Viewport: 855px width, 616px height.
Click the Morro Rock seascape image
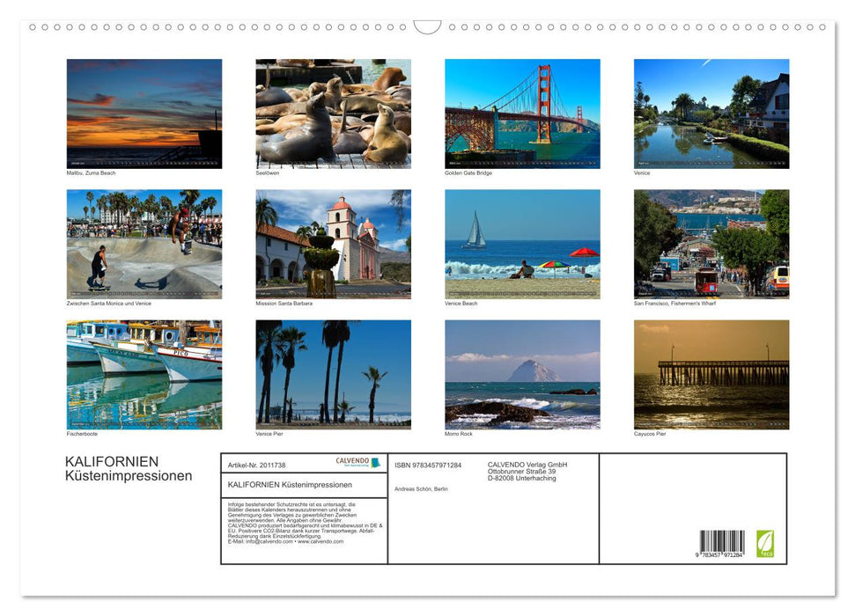pyautogui.click(x=521, y=373)
